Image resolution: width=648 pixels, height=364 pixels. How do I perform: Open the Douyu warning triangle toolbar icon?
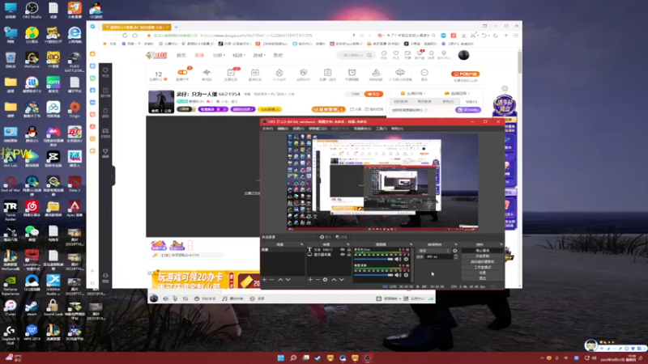point(376,74)
